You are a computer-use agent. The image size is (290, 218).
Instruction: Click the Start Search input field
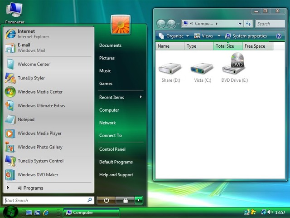pos(48,200)
